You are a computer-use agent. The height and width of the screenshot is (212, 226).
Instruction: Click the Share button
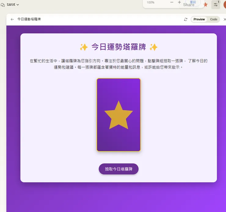(189, 5)
